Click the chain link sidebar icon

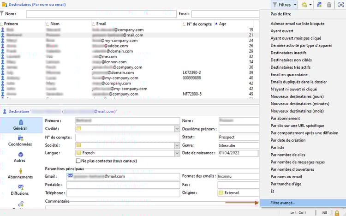click(x=21, y=204)
